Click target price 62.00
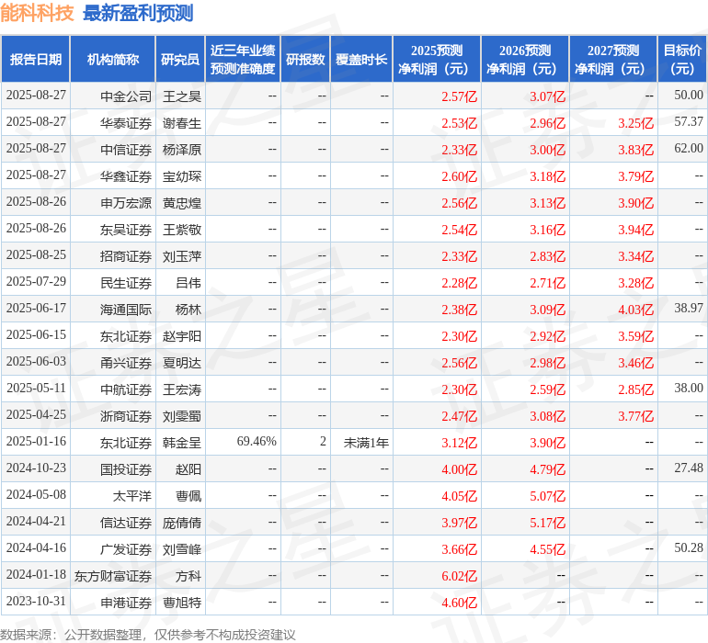The image size is (708, 643). [x=689, y=148]
